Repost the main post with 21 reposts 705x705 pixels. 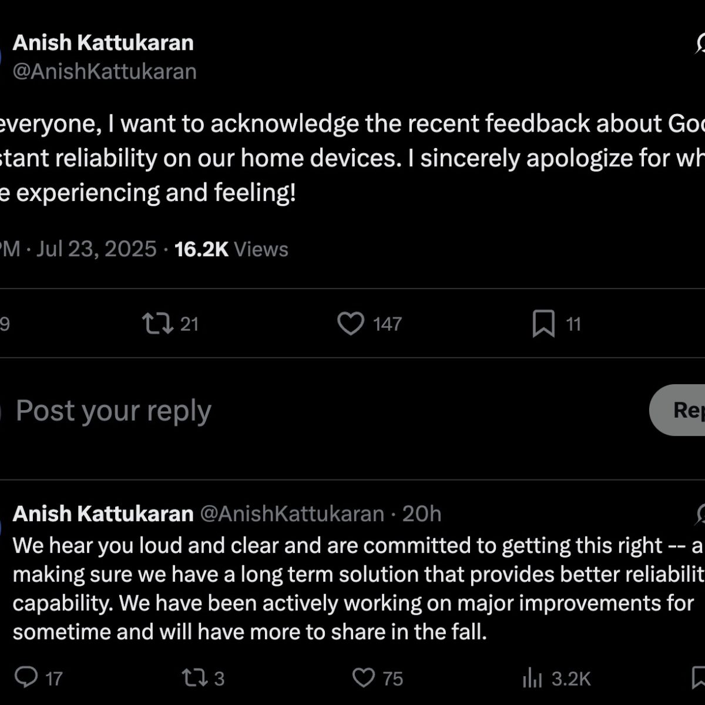pyautogui.click(x=158, y=324)
